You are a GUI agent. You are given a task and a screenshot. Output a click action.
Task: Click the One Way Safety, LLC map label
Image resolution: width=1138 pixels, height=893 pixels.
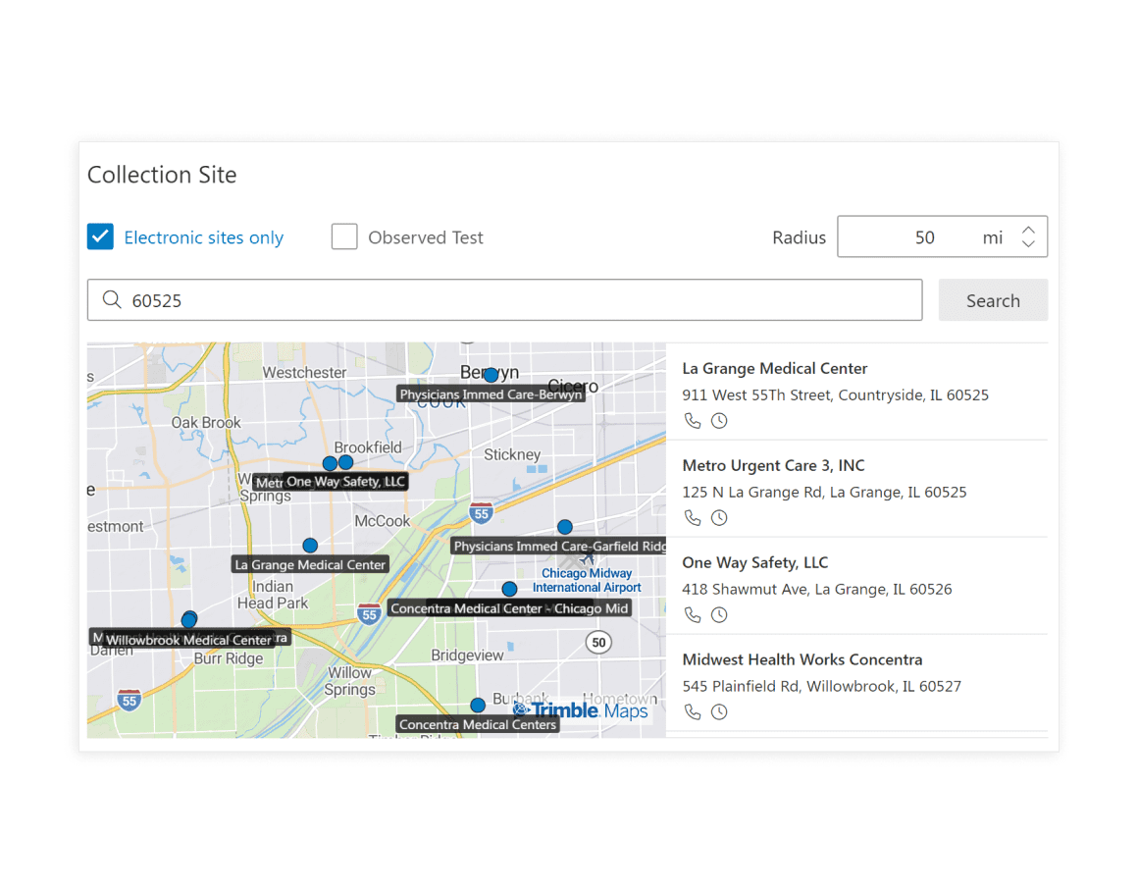[x=345, y=482]
